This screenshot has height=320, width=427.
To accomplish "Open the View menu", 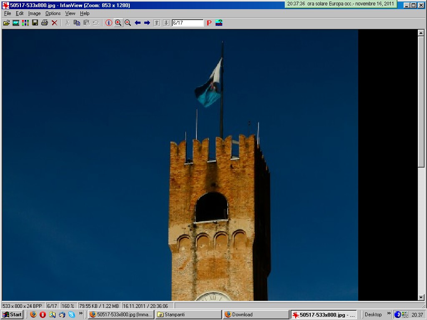I will (x=70, y=13).
